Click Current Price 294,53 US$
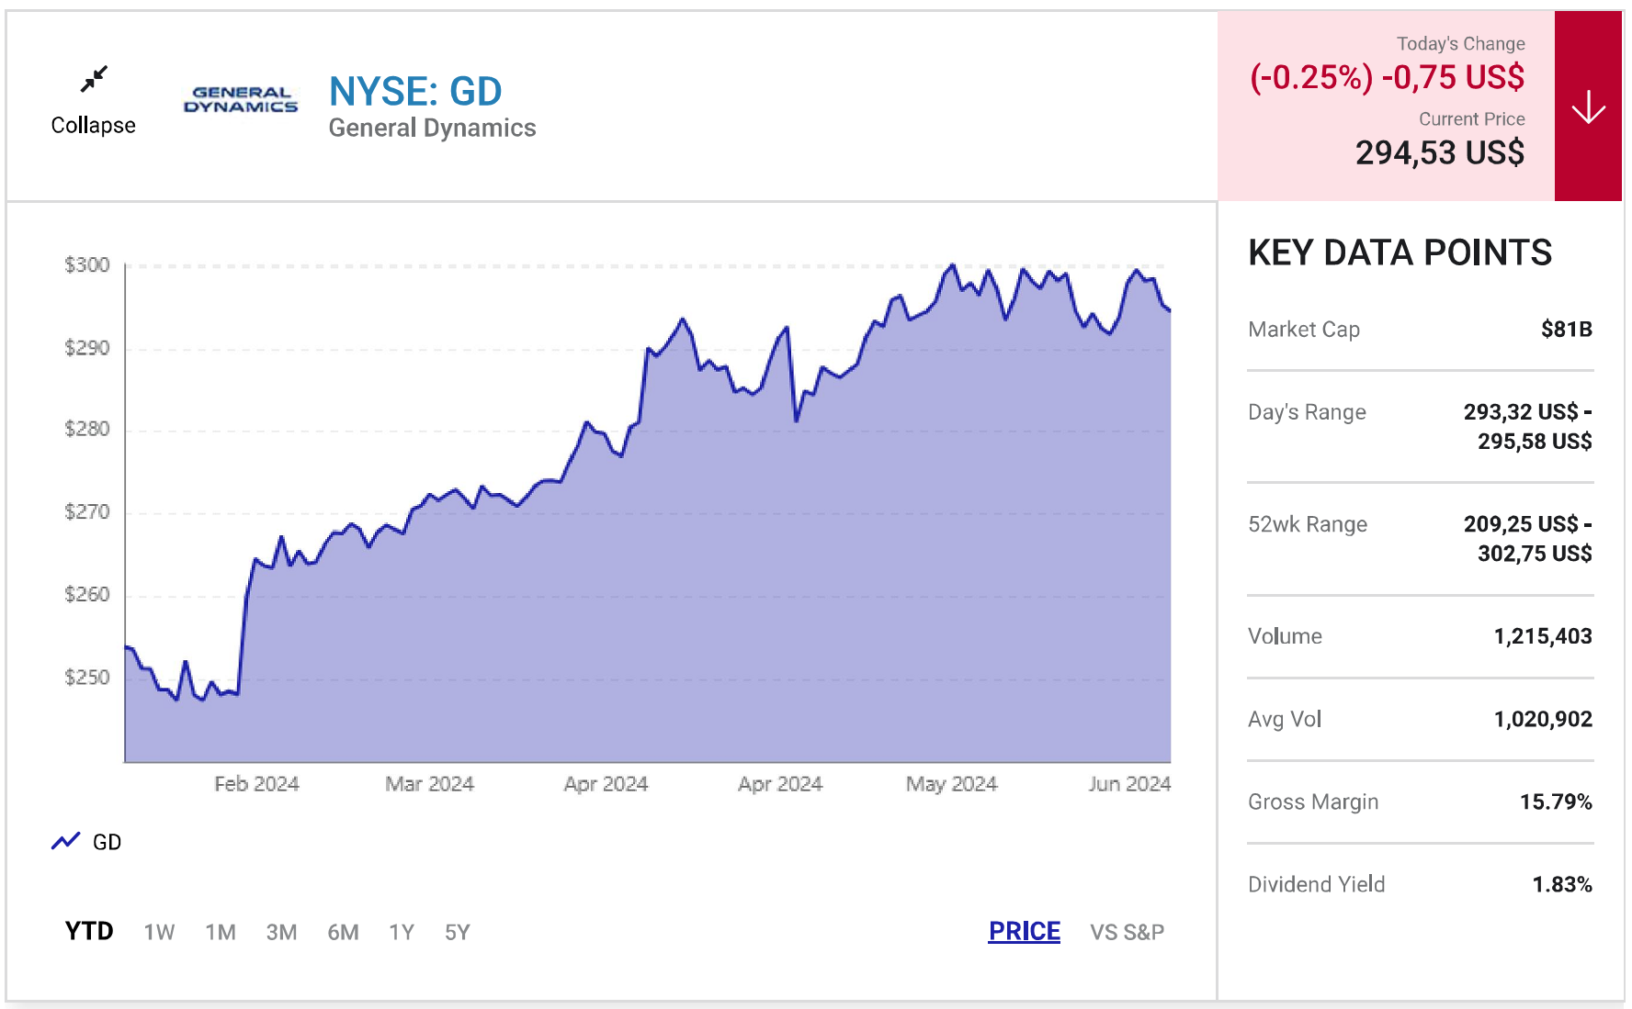The image size is (1632, 1009). click(x=1440, y=152)
